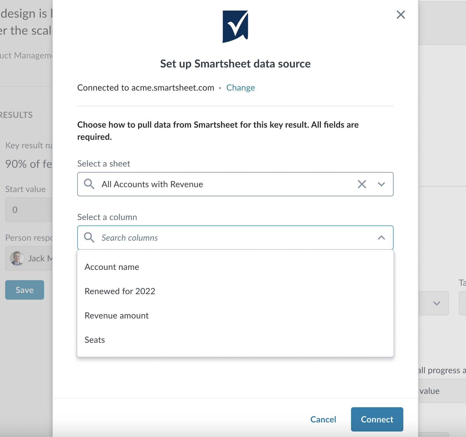Click Start value field in background page
This screenshot has width=466, height=437.
click(29, 210)
